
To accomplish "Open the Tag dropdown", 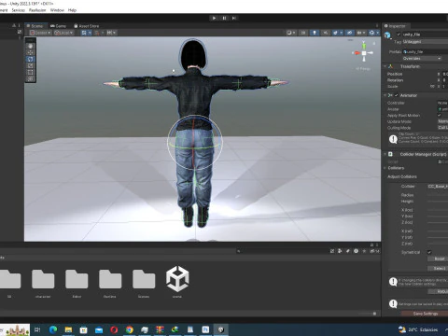I will click(426, 42).
